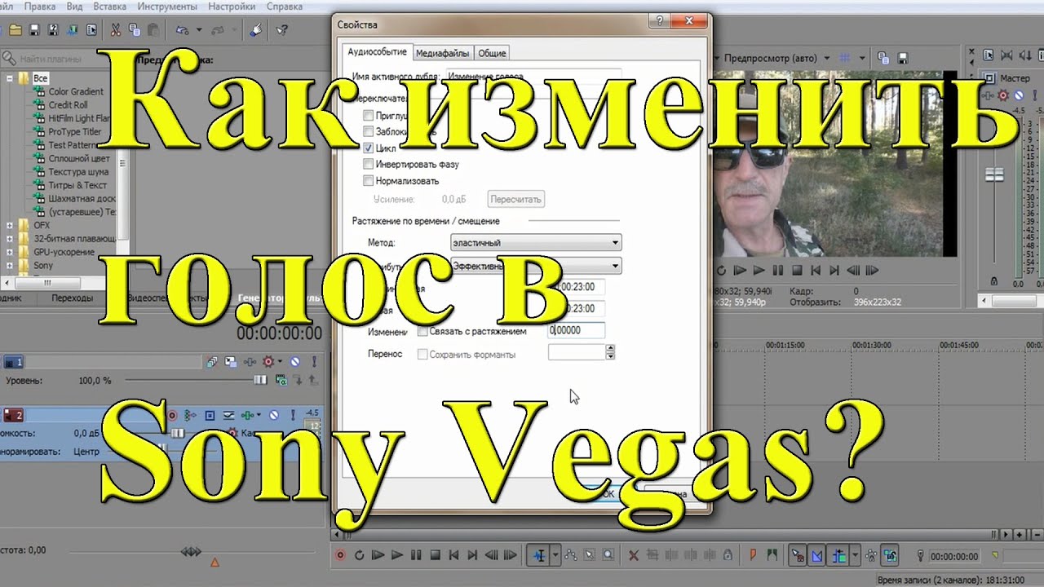This screenshot has height=587, width=1044.
Task: Switch to the Общие tab
Action: [x=492, y=53]
